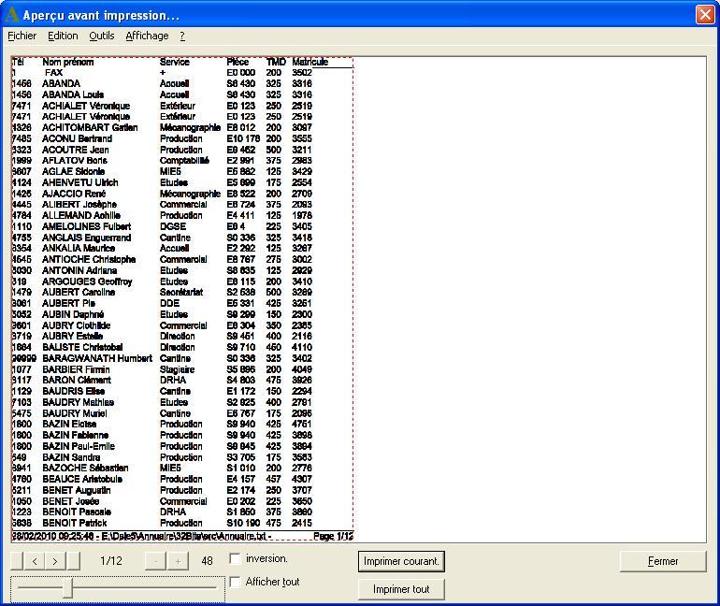Click the name 'BENET Augustin'

tap(77, 490)
